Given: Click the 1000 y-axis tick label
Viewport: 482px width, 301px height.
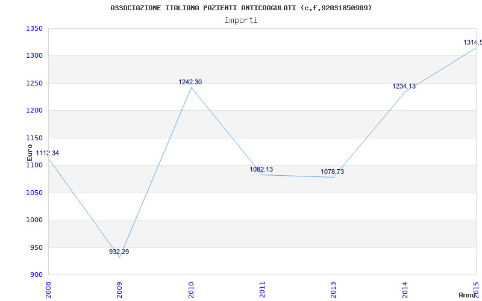Looking at the screenshot, I should coord(34,220).
